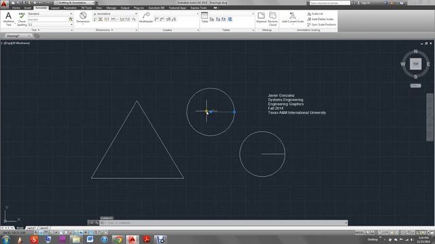Open the Scale List

coord(315,14)
